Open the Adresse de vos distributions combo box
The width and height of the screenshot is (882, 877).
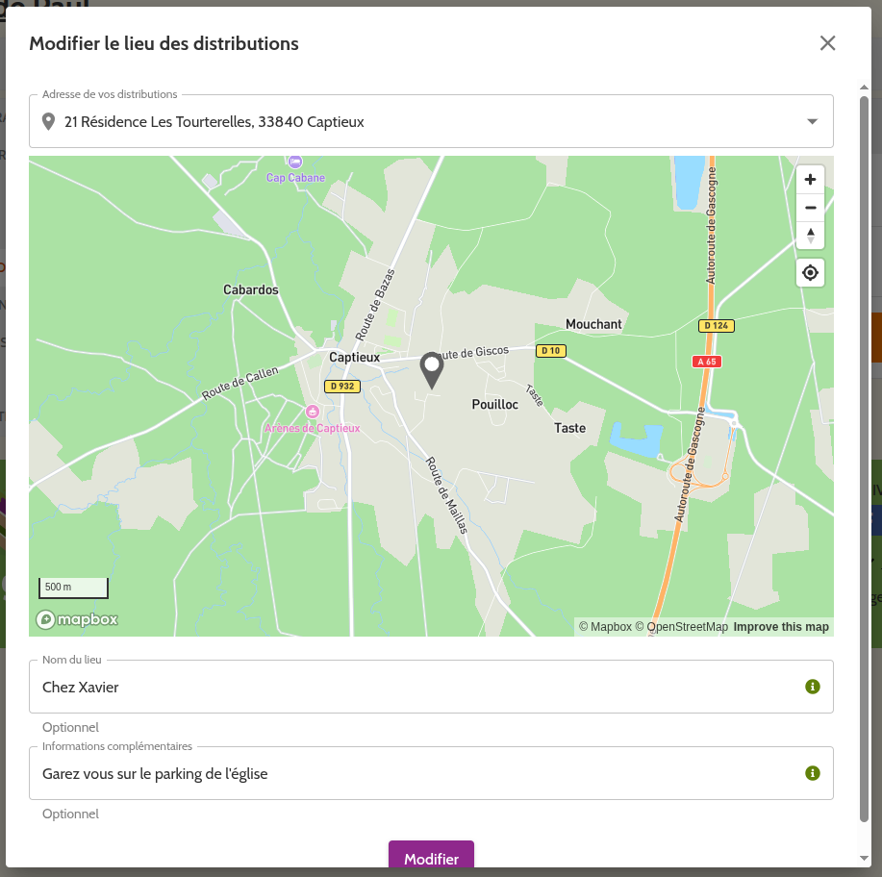pyautogui.click(x=423, y=122)
